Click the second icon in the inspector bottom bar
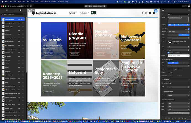The image size is (191, 123). pos(169,118)
